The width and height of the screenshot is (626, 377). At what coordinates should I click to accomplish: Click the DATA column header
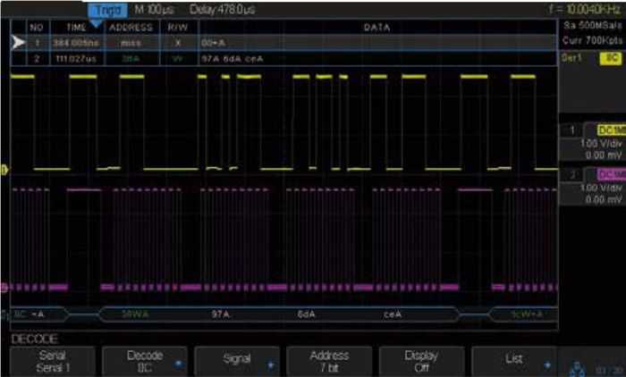376,28
